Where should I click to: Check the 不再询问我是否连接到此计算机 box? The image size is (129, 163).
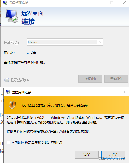click(x=9, y=142)
